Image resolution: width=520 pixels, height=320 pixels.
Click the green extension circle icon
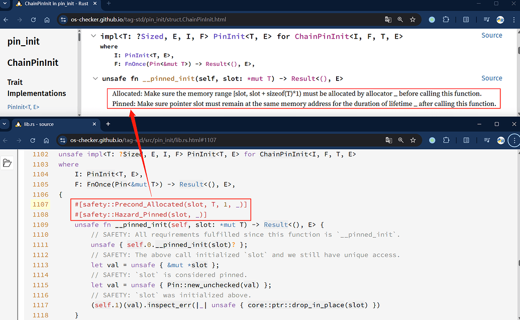(x=432, y=19)
